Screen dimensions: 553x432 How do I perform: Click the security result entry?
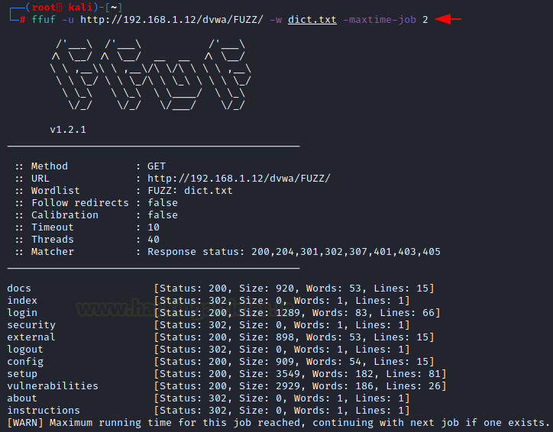[31, 325]
